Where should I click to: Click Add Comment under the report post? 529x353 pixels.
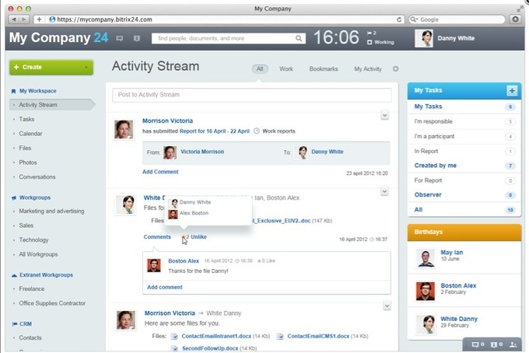(160, 172)
